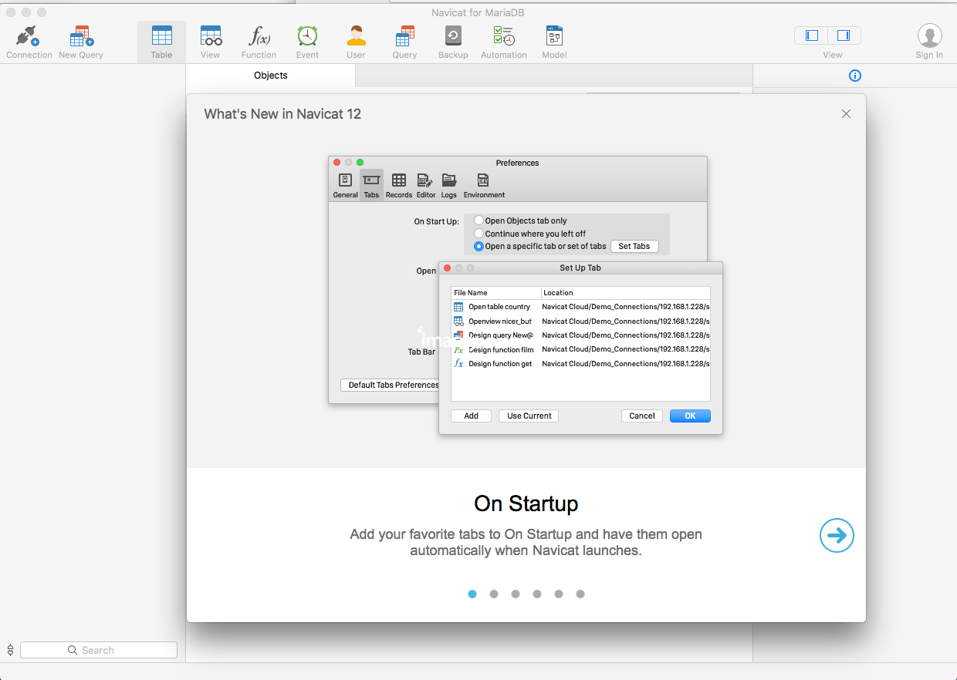Focus the Search field in navigation pane

[x=99, y=650]
